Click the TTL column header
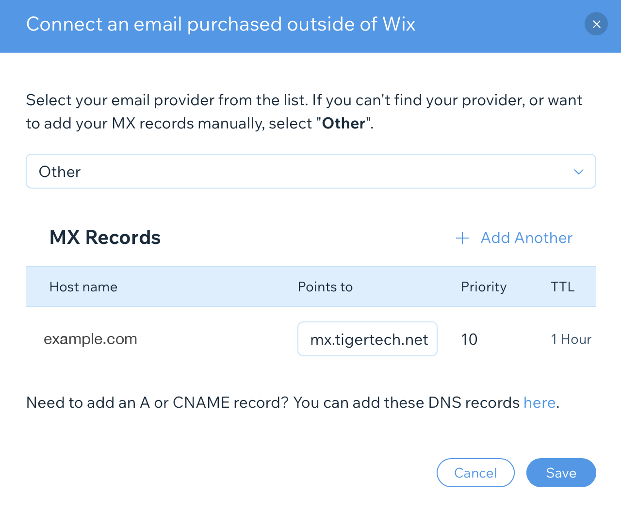This screenshot has height=511, width=621. tap(563, 287)
